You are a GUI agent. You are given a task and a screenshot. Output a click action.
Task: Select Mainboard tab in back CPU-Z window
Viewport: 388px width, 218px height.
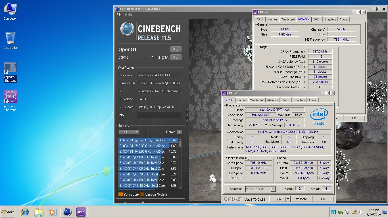coord(288,19)
